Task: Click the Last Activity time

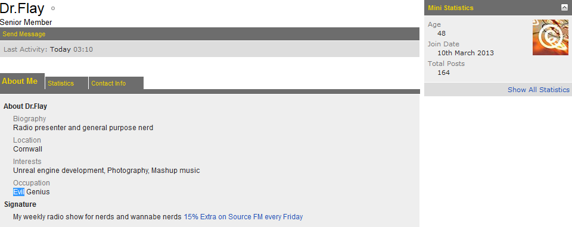Action: [71, 49]
